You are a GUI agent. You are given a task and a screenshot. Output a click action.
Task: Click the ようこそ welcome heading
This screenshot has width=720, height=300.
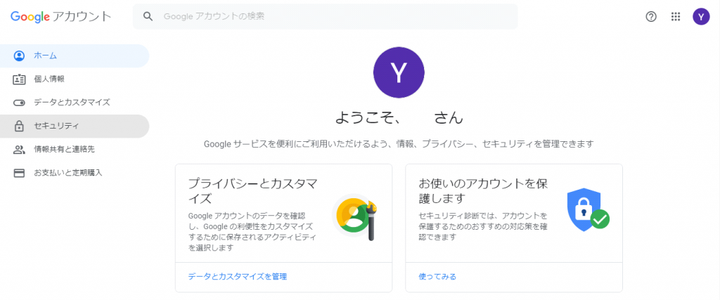tap(399, 118)
